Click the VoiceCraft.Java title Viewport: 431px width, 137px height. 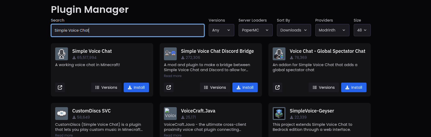(x=198, y=111)
